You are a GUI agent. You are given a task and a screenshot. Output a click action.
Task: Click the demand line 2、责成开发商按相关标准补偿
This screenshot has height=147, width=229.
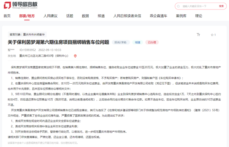44,126
